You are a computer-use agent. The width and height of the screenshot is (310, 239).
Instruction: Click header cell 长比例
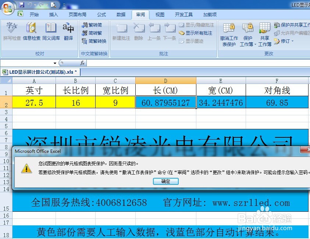[x=75, y=90]
